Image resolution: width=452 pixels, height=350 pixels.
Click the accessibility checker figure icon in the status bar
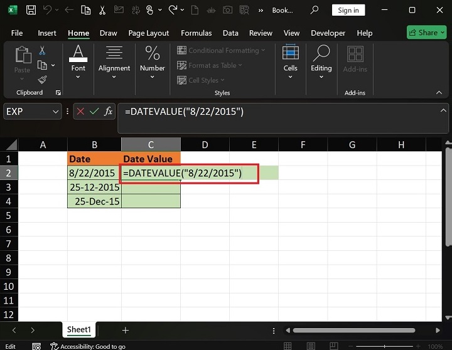[x=54, y=346]
